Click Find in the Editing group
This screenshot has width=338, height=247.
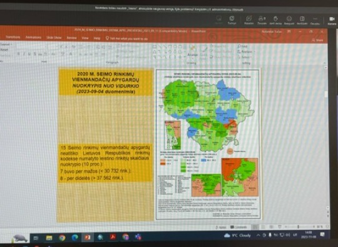click(x=243, y=46)
